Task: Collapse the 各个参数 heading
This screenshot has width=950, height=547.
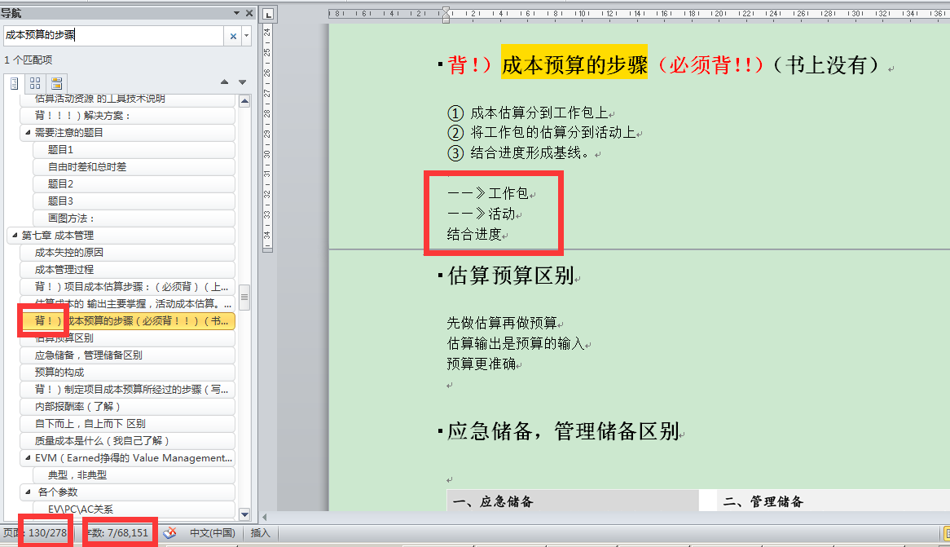Action: 27,492
